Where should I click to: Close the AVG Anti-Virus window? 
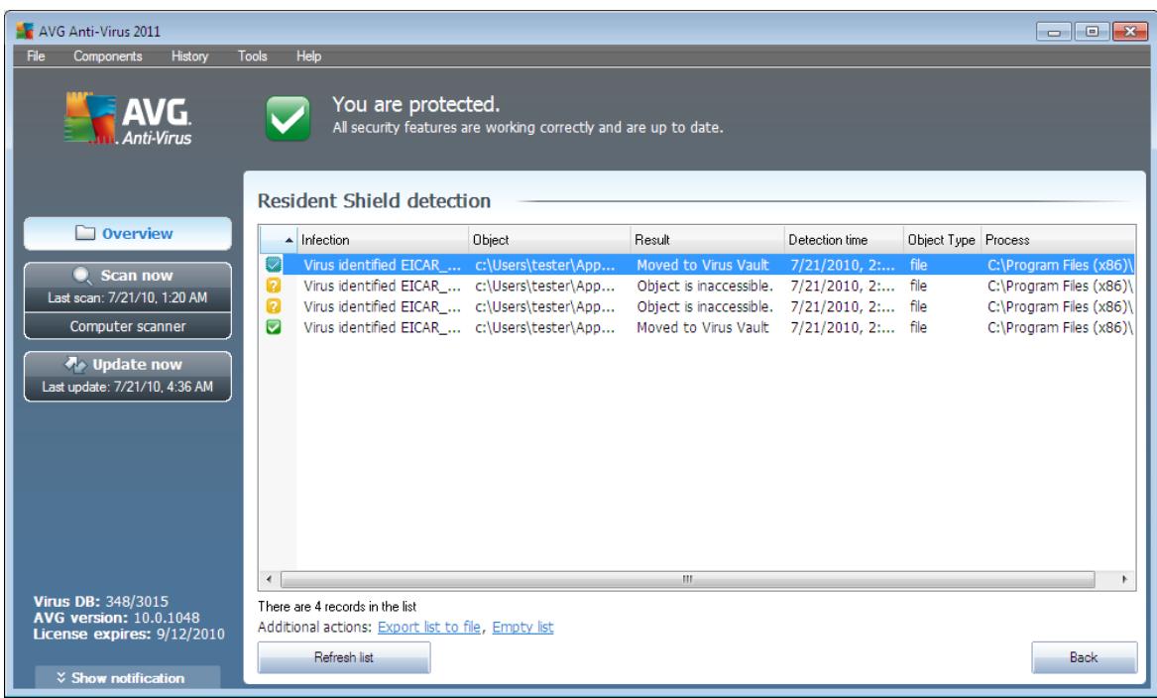(1129, 32)
